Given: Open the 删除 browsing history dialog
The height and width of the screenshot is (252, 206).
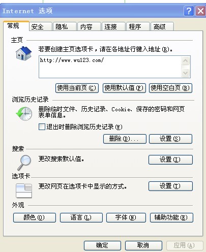Looking at the screenshot, I should coord(125,139).
